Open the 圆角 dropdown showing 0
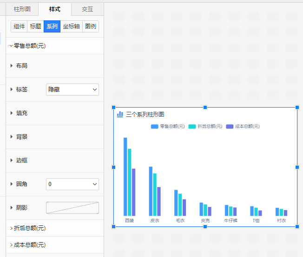This screenshot has width=303, height=257. (x=72, y=184)
